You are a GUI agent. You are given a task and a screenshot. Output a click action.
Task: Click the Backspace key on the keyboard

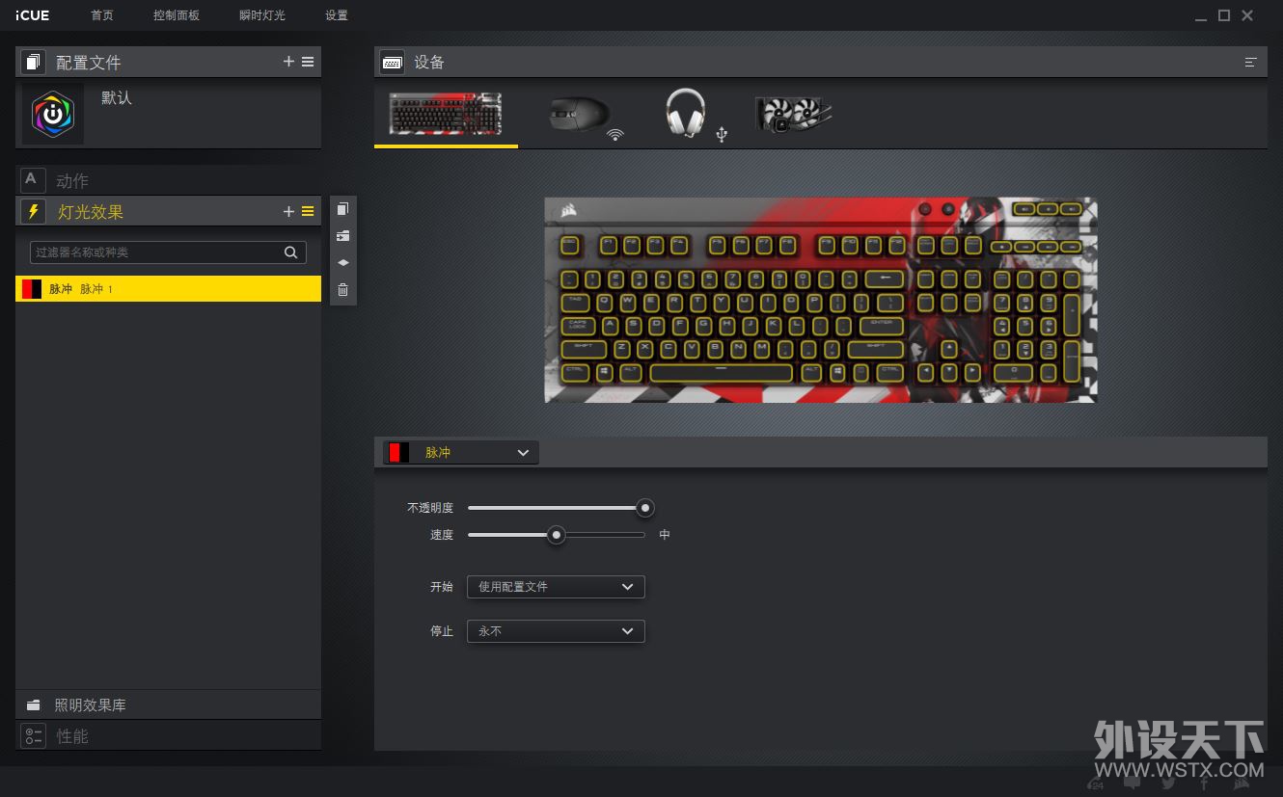[884, 279]
